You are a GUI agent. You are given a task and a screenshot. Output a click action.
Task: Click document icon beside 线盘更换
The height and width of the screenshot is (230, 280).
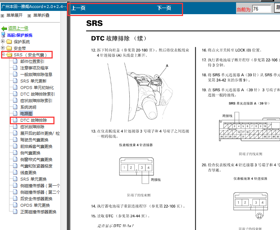coord(15,173)
